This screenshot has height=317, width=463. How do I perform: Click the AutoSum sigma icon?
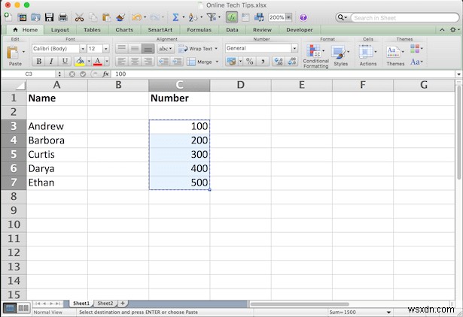tap(175, 17)
